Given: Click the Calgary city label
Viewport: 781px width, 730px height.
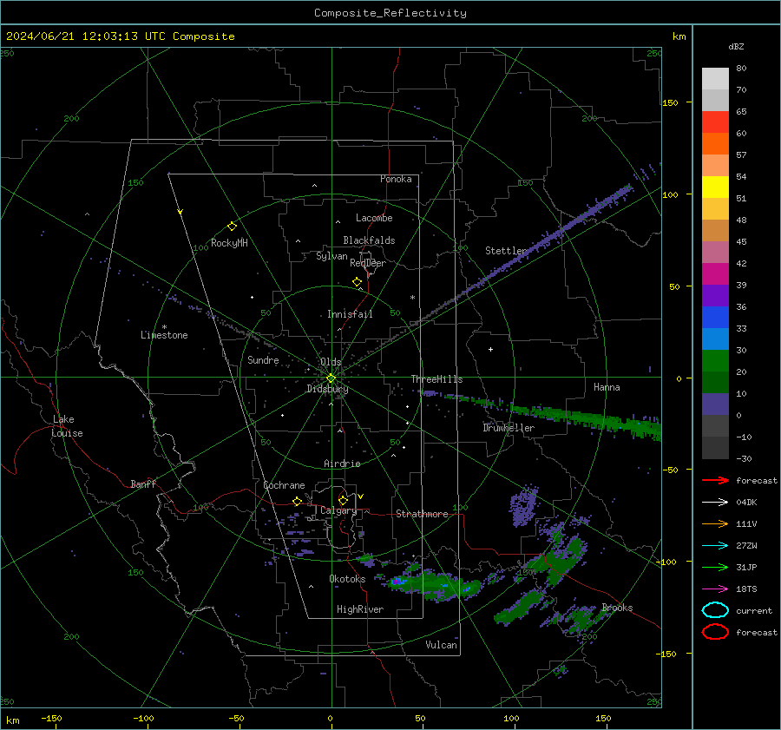Looking at the screenshot, I should 338,510.
